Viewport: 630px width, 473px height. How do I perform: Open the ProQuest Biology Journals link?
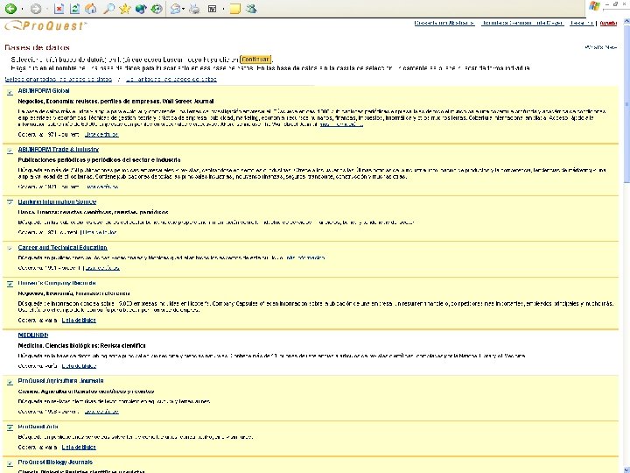click(x=55, y=462)
